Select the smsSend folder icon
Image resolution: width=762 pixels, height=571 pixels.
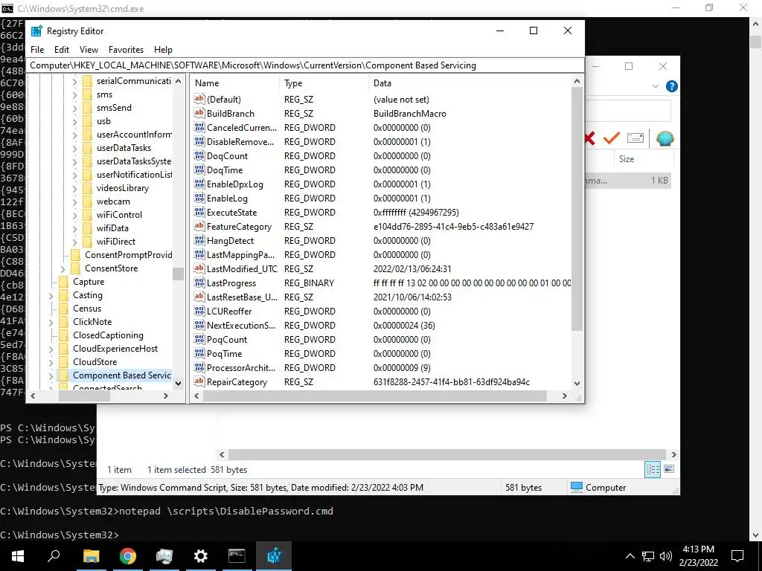point(88,108)
